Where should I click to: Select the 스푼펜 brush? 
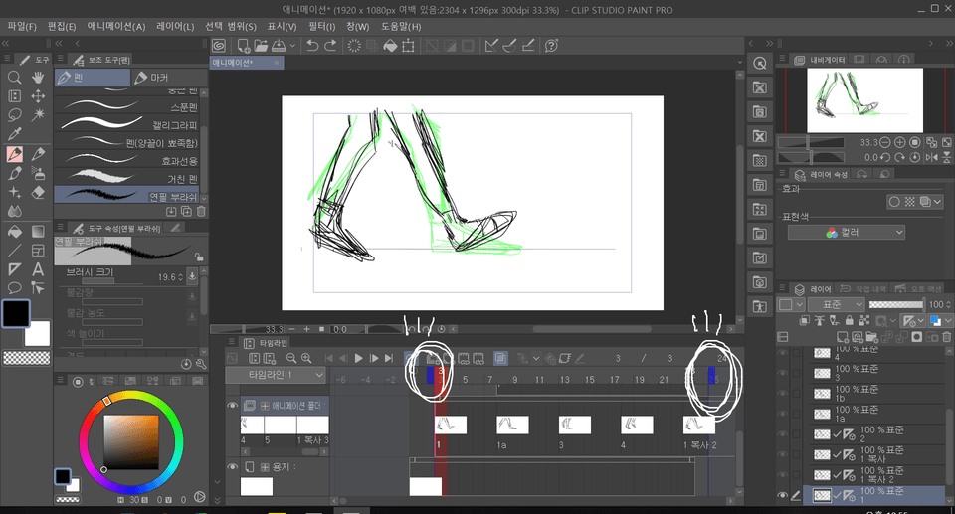(x=126, y=107)
